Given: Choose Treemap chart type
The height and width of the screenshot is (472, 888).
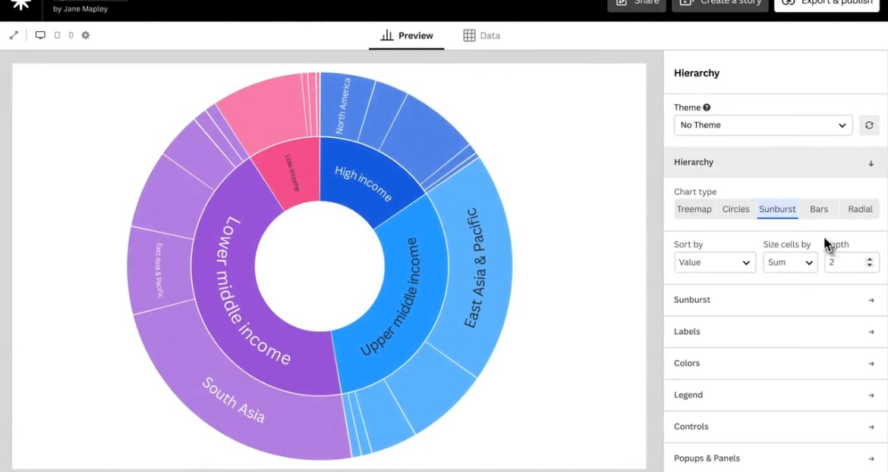Looking at the screenshot, I should tap(694, 209).
